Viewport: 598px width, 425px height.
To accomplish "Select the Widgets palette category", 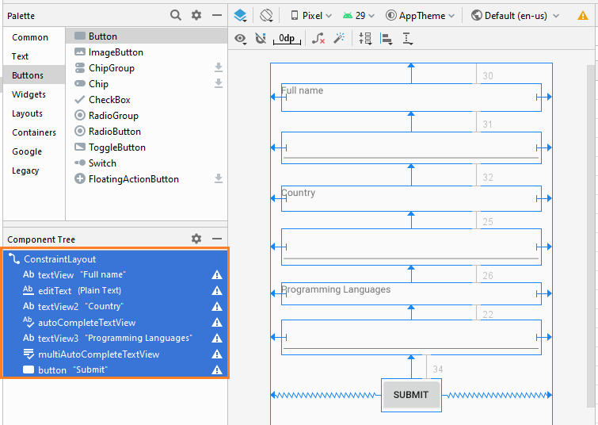I will pos(29,94).
